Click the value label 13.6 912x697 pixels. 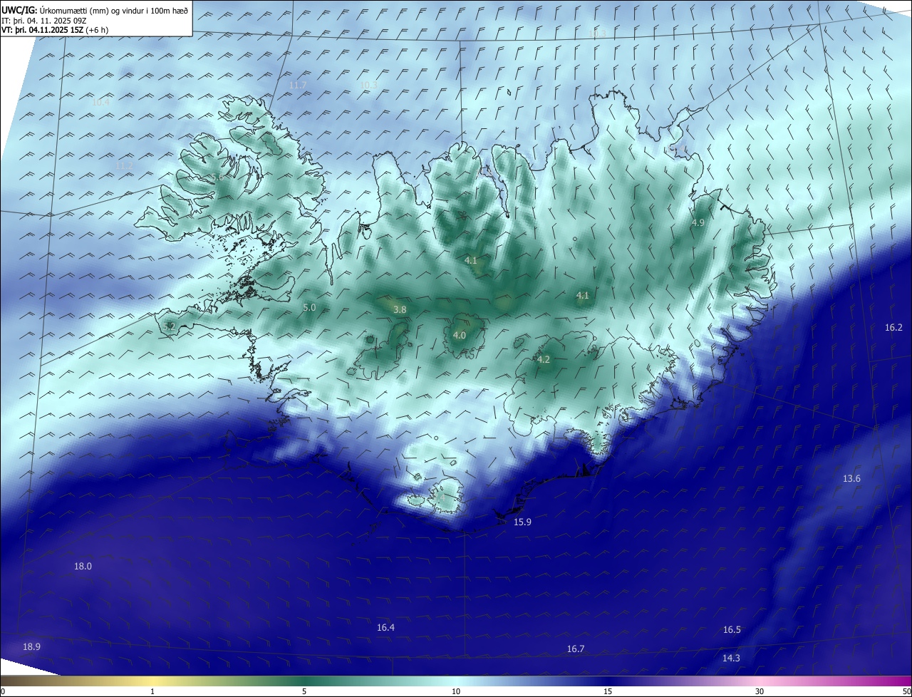coord(851,479)
